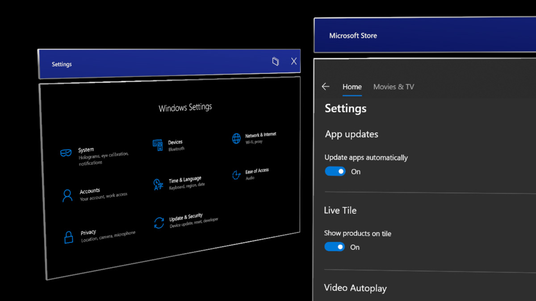This screenshot has height=301, width=536.
Task: Close the Settings window
Action: tap(293, 62)
